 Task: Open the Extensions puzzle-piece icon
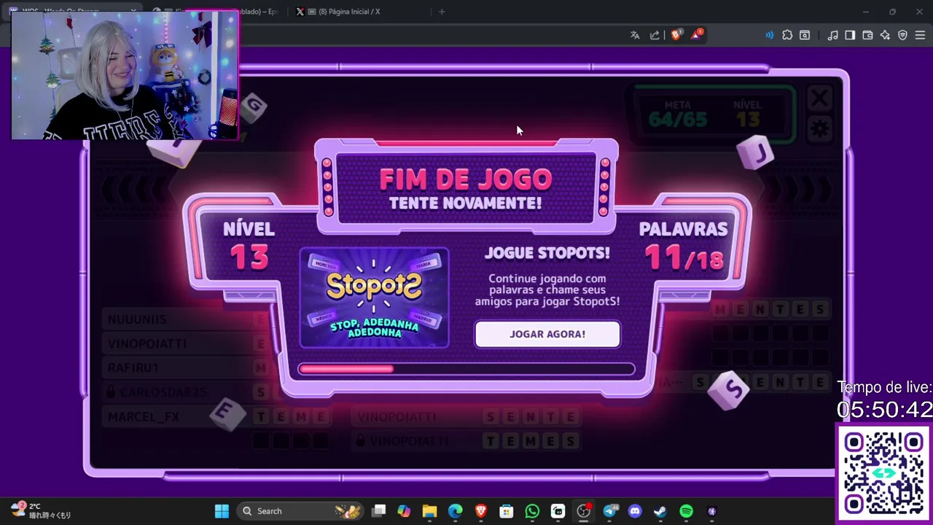[x=787, y=35]
